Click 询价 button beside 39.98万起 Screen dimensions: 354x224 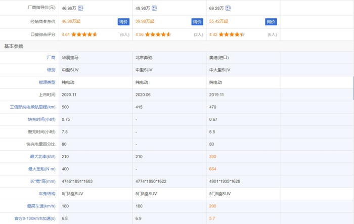pyautogui.click(x=197, y=22)
